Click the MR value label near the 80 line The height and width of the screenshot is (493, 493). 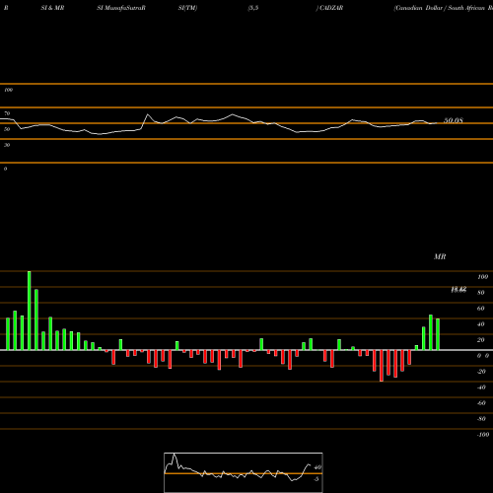click(458, 290)
